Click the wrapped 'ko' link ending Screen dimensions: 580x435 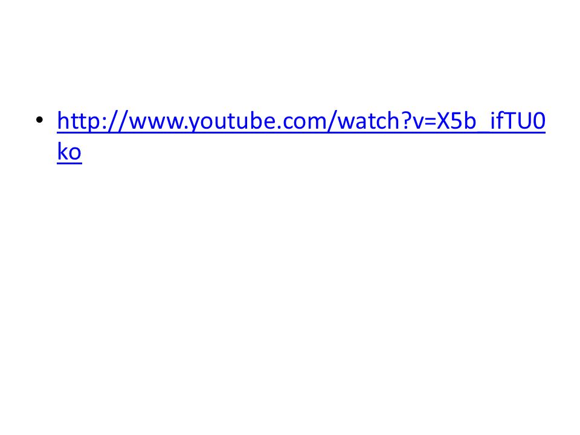[x=69, y=152]
